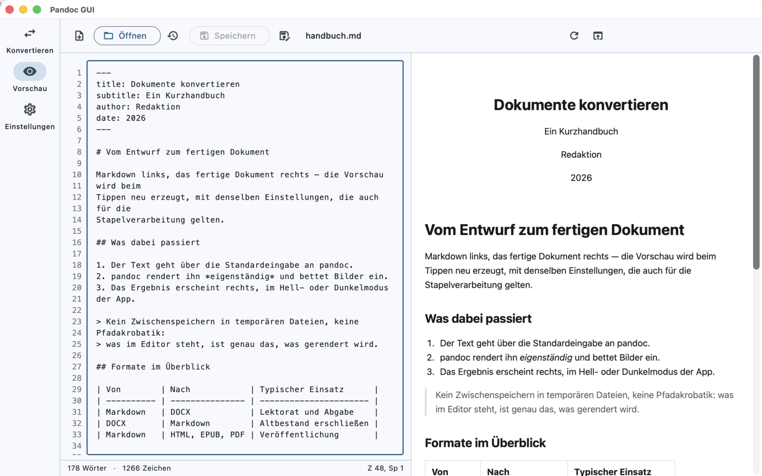Click cursor position Z 48, Sp 1
Screen dimensions: 762x476
(x=385, y=468)
